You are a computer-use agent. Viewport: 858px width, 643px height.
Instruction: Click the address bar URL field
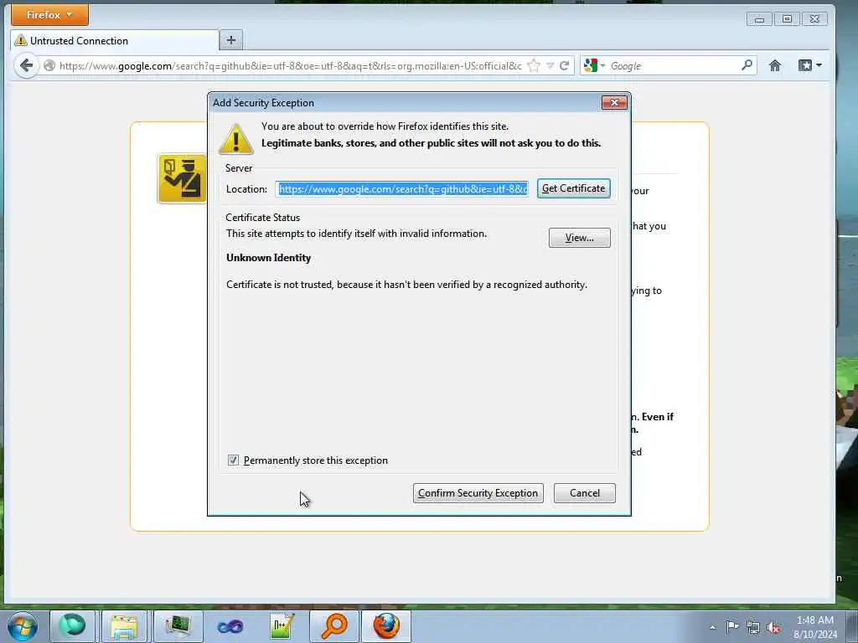click(290, 65)
